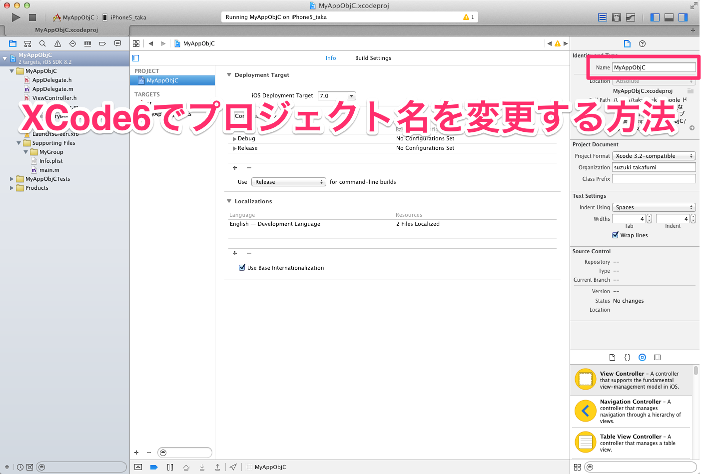Open the iOS Deployment Target dropdown
This screenshot has height=474, width=701.
click(x=352, y=96)
